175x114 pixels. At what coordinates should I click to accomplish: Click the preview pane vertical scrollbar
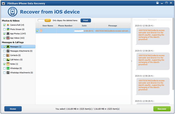click(x=173, y=54)
